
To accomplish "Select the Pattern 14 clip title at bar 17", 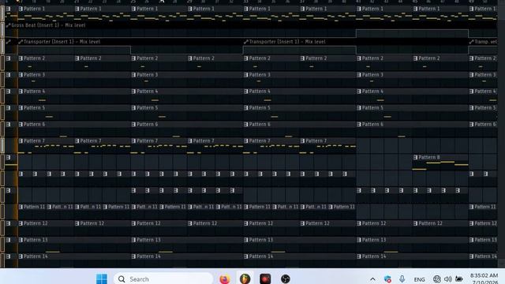I will (36, 256).
